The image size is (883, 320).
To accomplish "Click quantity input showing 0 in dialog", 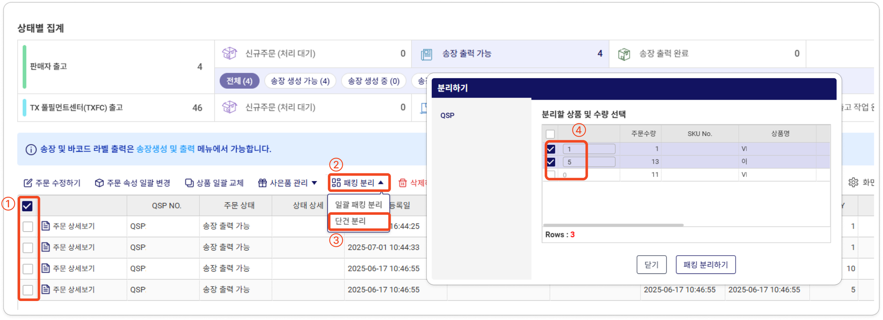I will coord(589,175).
